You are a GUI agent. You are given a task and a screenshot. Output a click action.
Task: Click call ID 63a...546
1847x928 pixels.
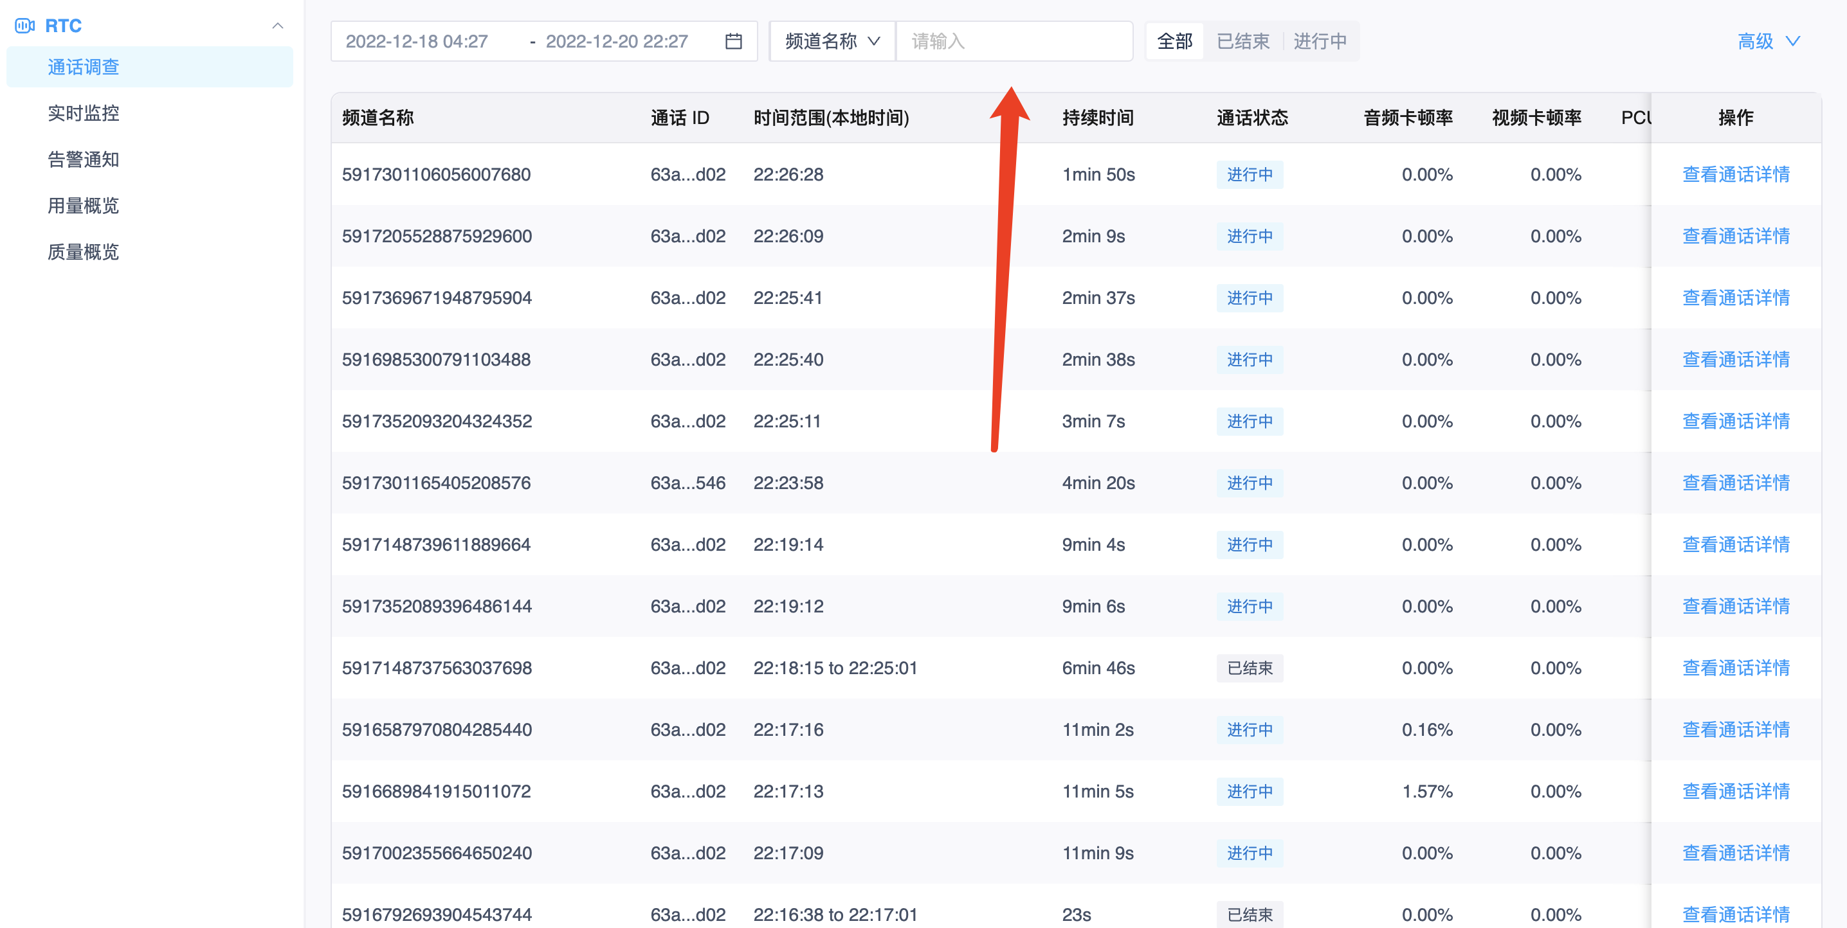687,483
